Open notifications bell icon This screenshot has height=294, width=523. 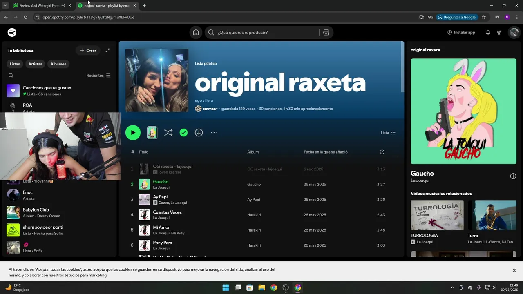coord(488,32)
